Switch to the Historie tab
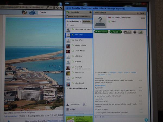 (86, 21)
